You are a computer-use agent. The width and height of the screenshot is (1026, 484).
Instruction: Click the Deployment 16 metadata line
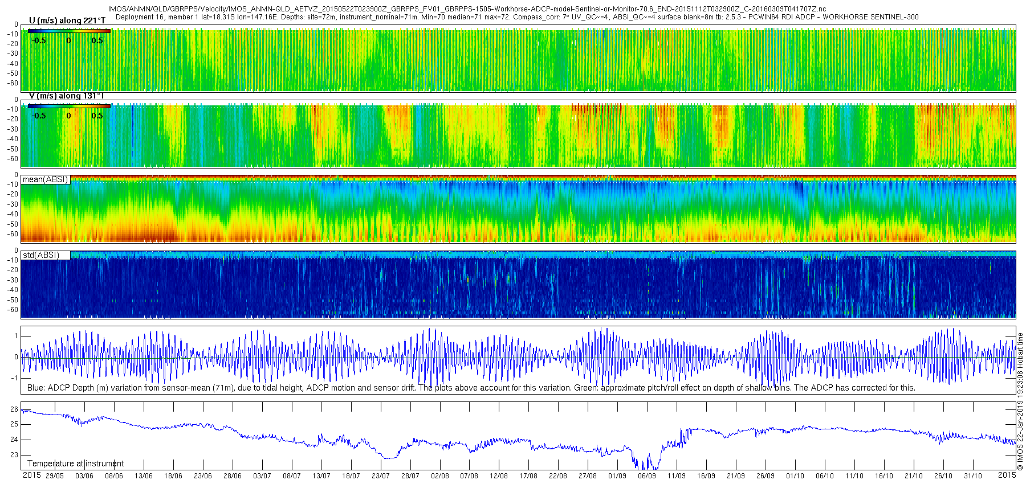517,17
